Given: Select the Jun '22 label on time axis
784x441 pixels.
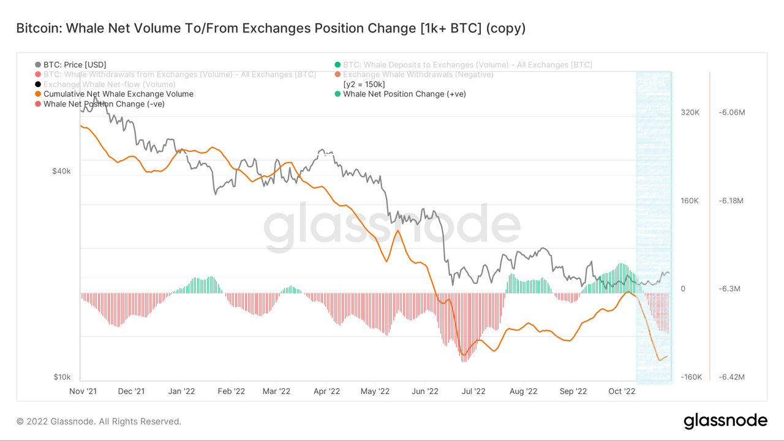Looking at the screenshot, I should [424, 391].
